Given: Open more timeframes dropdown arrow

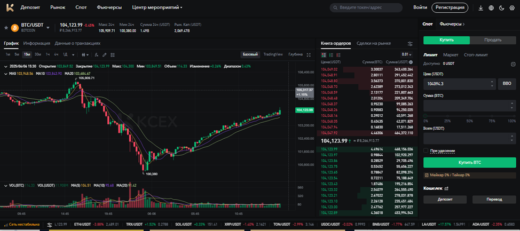Looking at the screenshot, I should (x=74, y=55).
